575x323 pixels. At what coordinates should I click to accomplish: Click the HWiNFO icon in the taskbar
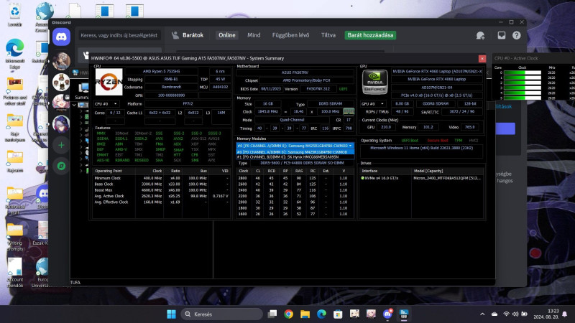tap(404, 314)
